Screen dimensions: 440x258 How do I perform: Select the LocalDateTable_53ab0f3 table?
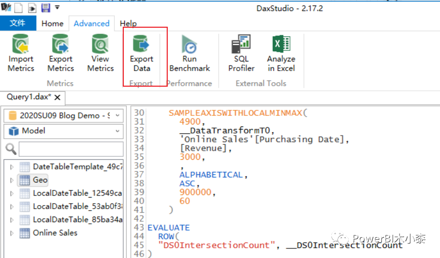tap(77, 206)
